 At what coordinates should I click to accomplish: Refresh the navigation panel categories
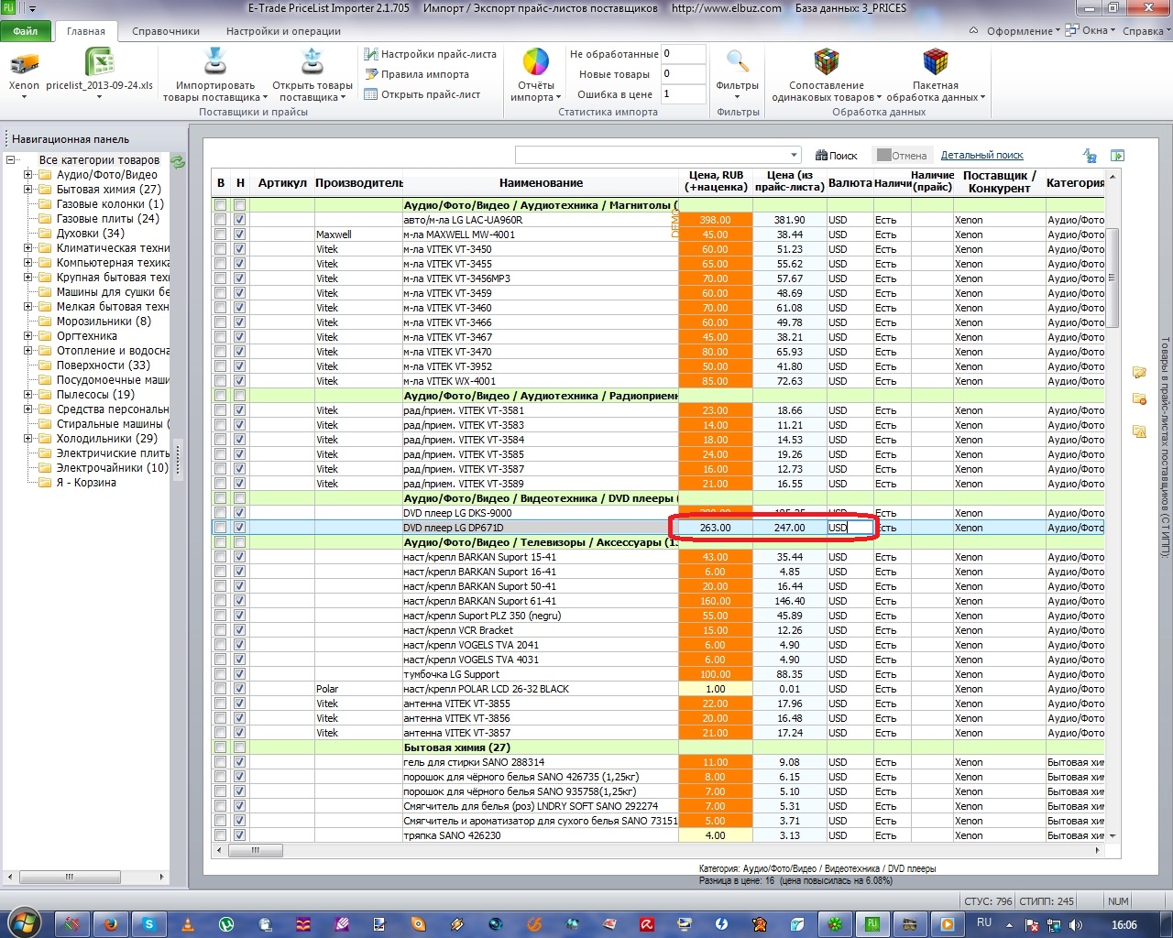point(178,162)
